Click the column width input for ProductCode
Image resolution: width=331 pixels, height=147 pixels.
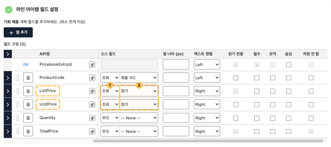[x=176, y=78]
